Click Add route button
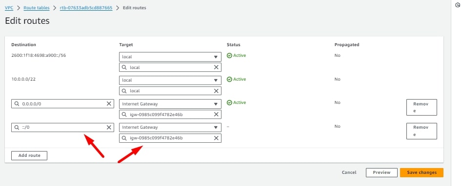The width and height of the screenshot is (462, 186). [x=29, y=155]
